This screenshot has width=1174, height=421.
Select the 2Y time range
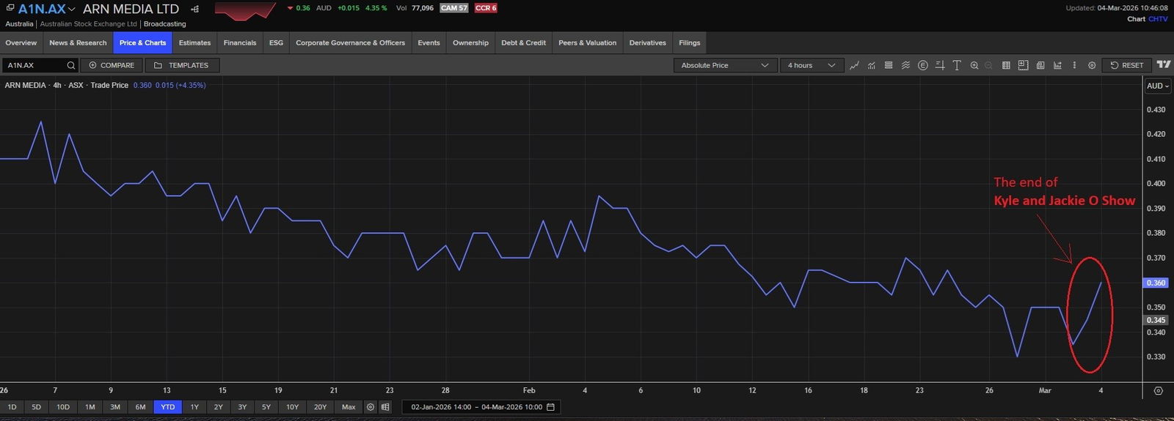point(218,407)
